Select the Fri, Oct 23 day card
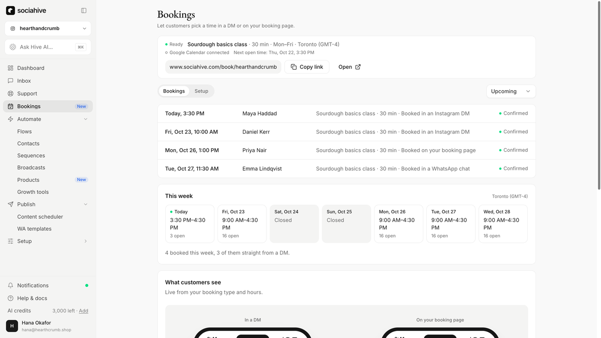 tap(242, 224)
